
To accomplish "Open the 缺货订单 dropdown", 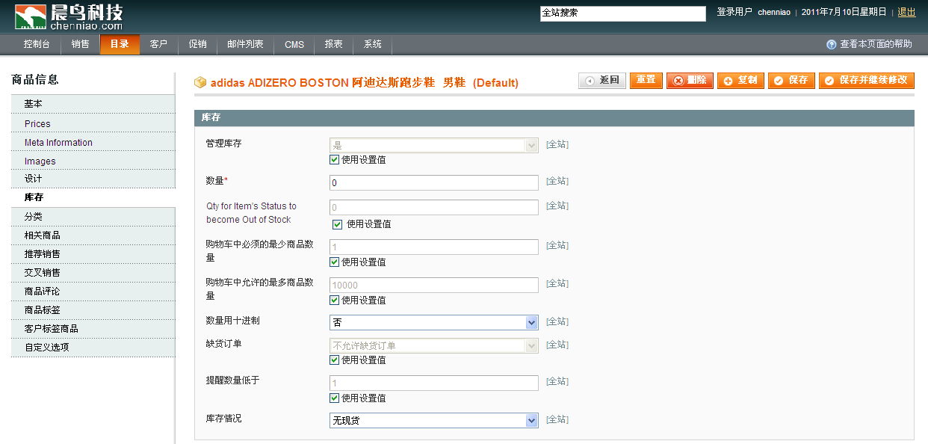I will 433,346.
